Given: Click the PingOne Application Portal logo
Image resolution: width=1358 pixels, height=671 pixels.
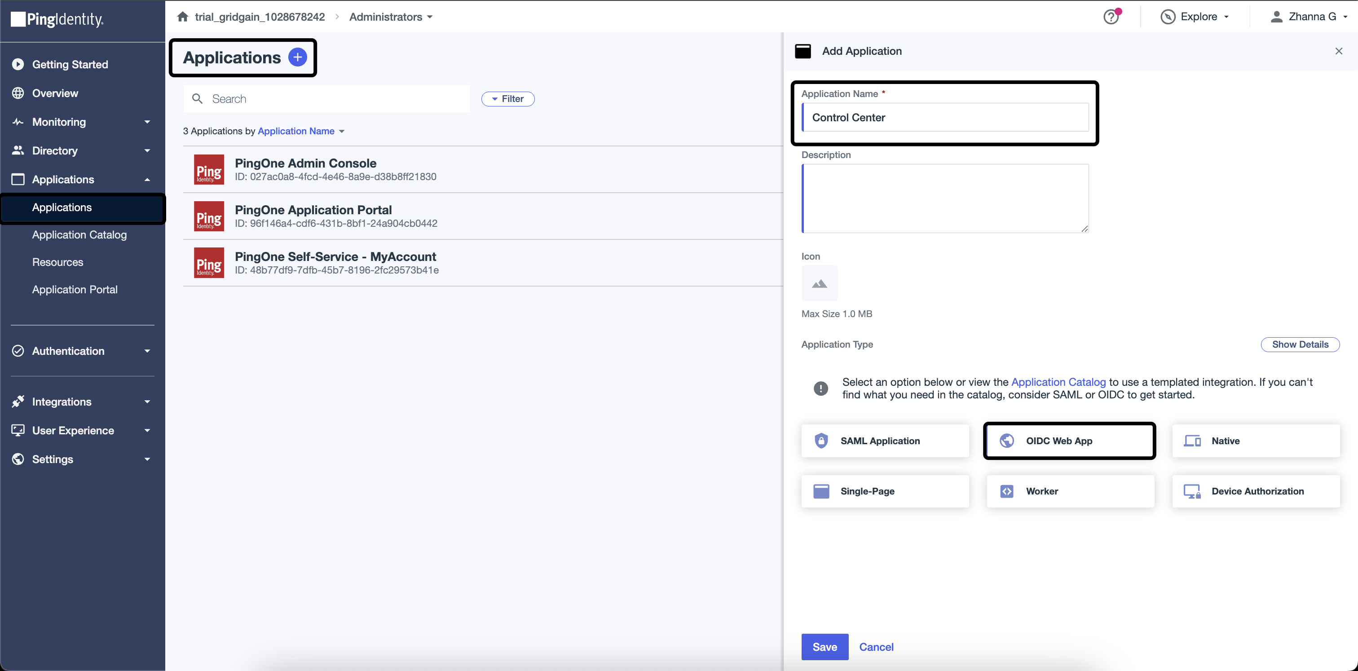Looking at the screenshot, I should [x=209, y=216].
